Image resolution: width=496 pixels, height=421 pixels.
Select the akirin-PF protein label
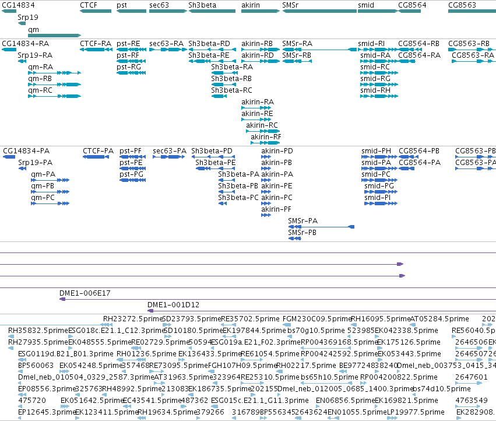[x=276, y=209]
